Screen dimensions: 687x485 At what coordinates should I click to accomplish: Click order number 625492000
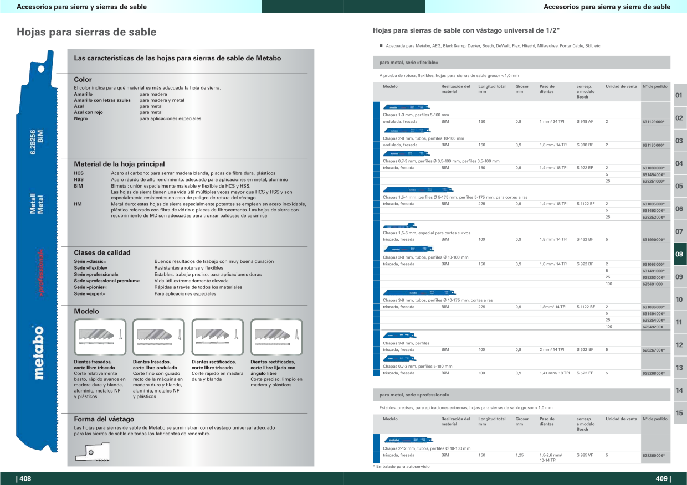(653, 327)
